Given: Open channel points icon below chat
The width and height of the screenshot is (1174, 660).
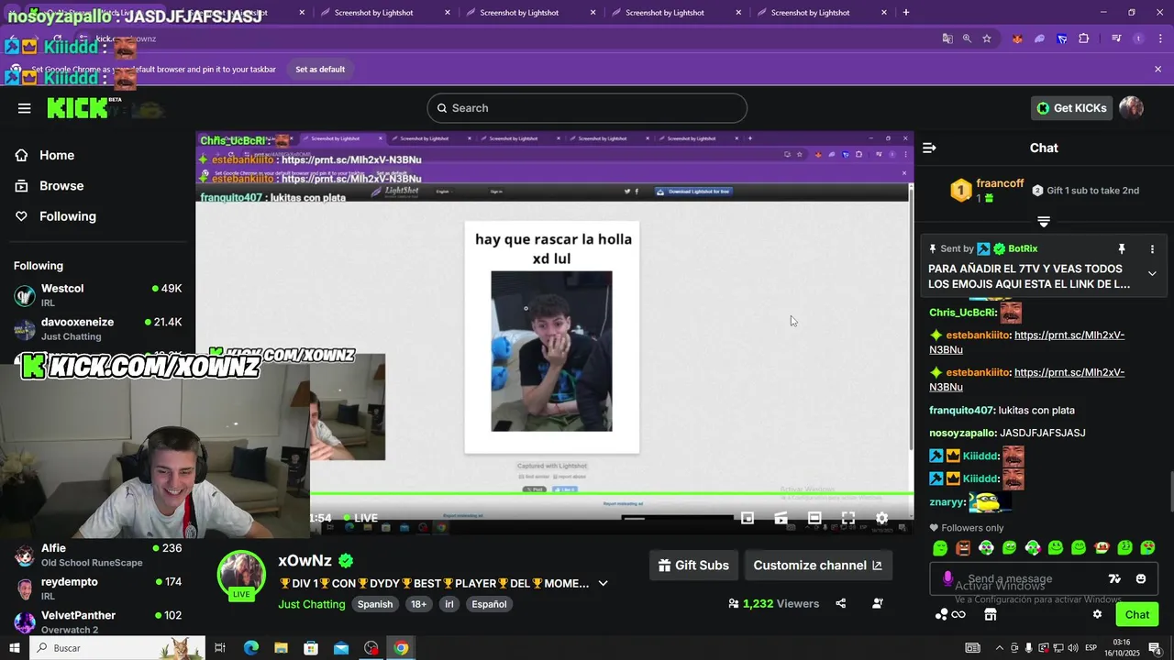Looking at the screenshot, I should coord(949,614).
